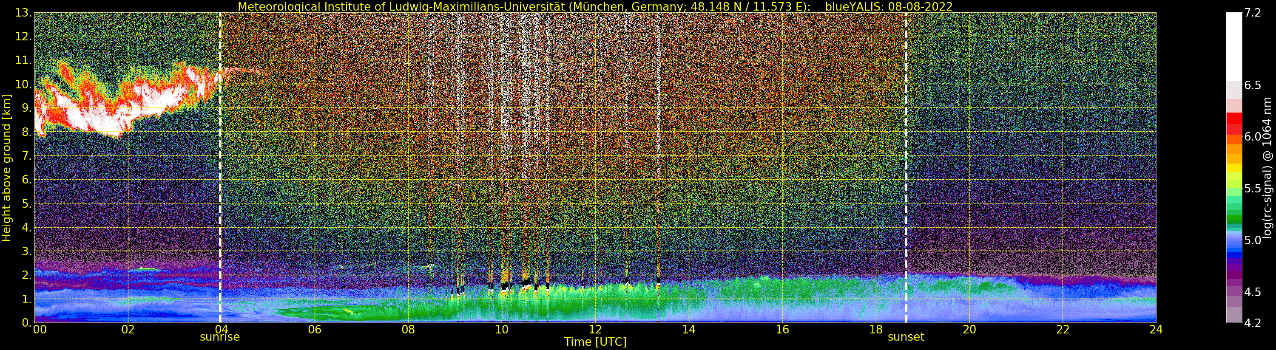This screenshot has height=350, width=1276.
Task: Click the white dashed sunset marker line
Action: [906, 167]
